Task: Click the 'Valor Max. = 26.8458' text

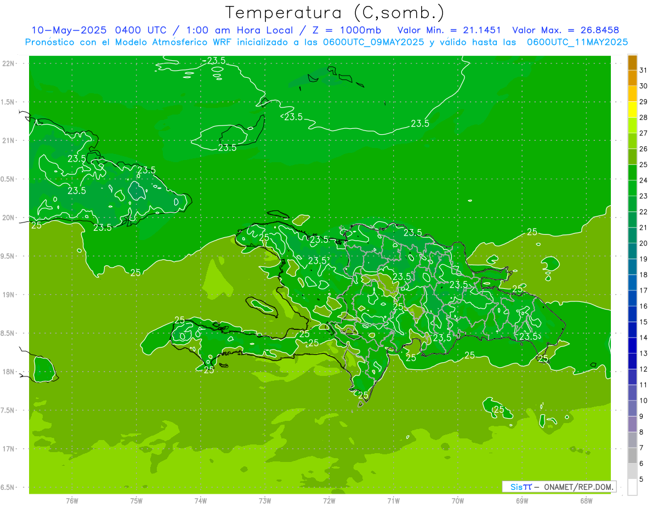Action: point(566,30)
